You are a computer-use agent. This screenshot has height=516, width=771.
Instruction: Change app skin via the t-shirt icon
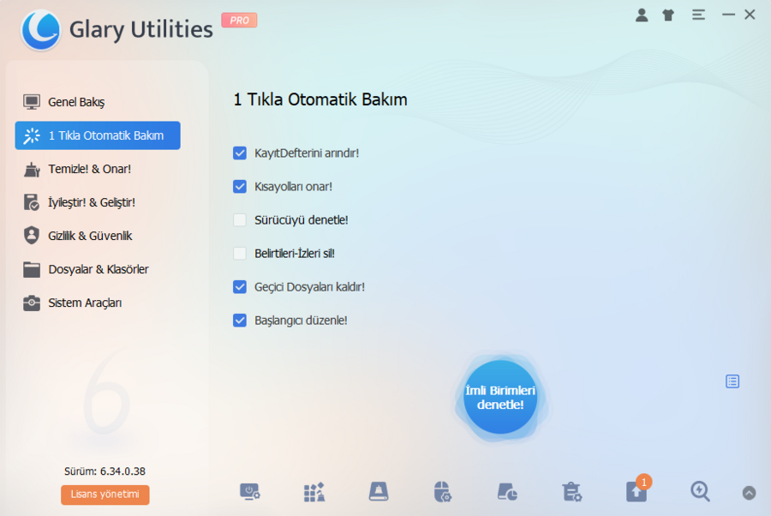pyautogui.click(x=668, y=15)
